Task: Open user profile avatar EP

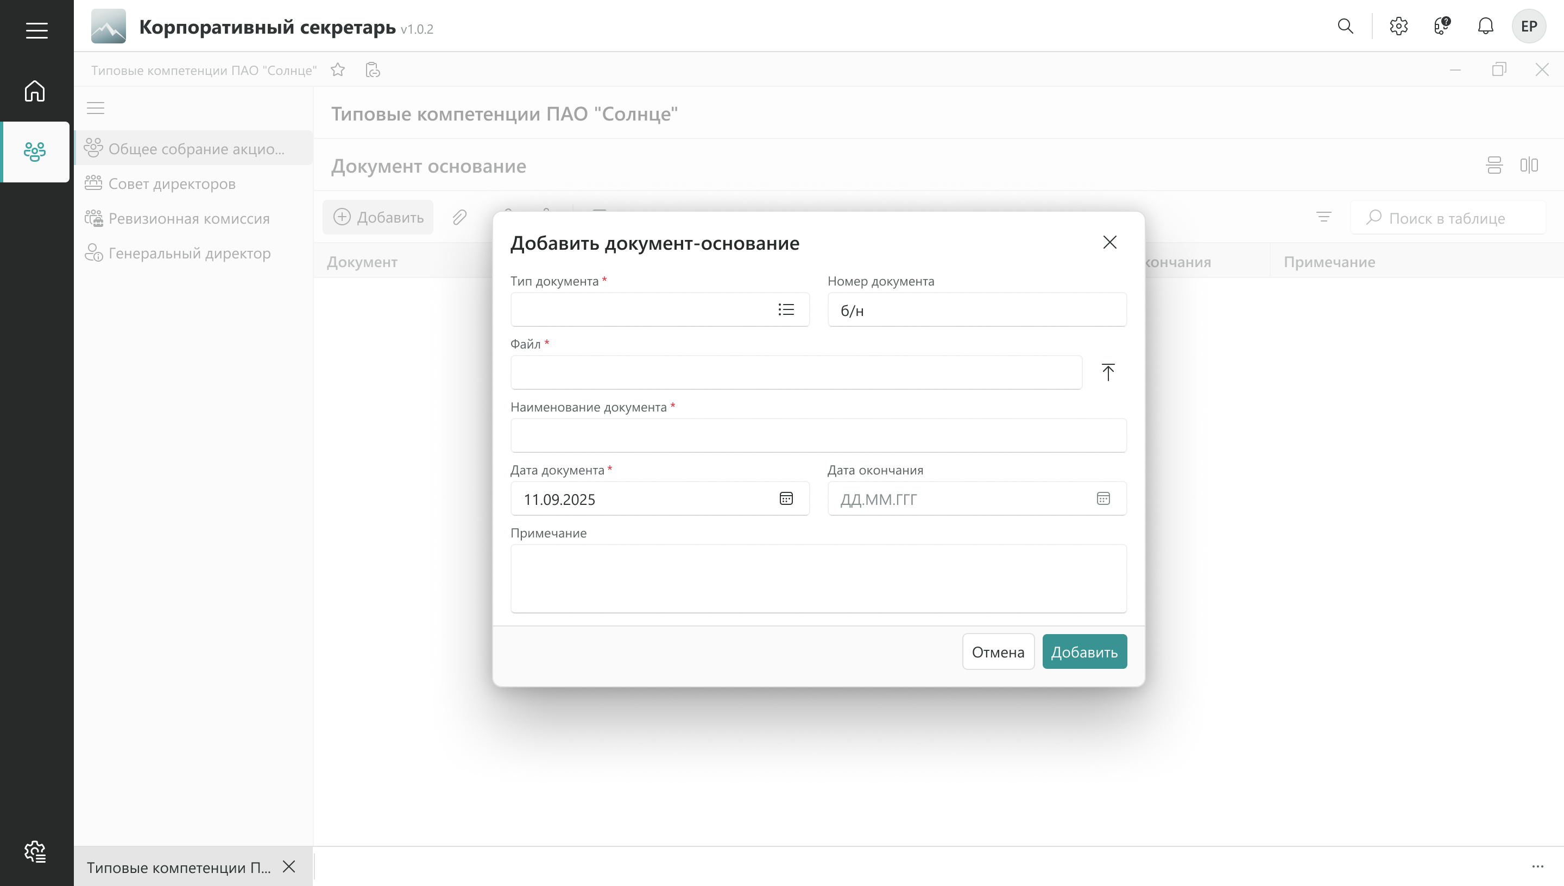Action: click(x=1528, y=26)
